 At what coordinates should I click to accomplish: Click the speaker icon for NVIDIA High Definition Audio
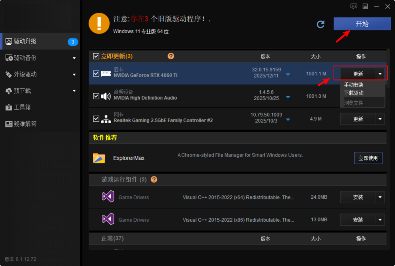[x=106, y=96]
